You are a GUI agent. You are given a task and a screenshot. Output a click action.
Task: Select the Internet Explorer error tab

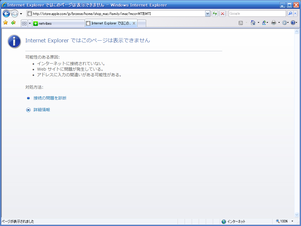point(111,23)
